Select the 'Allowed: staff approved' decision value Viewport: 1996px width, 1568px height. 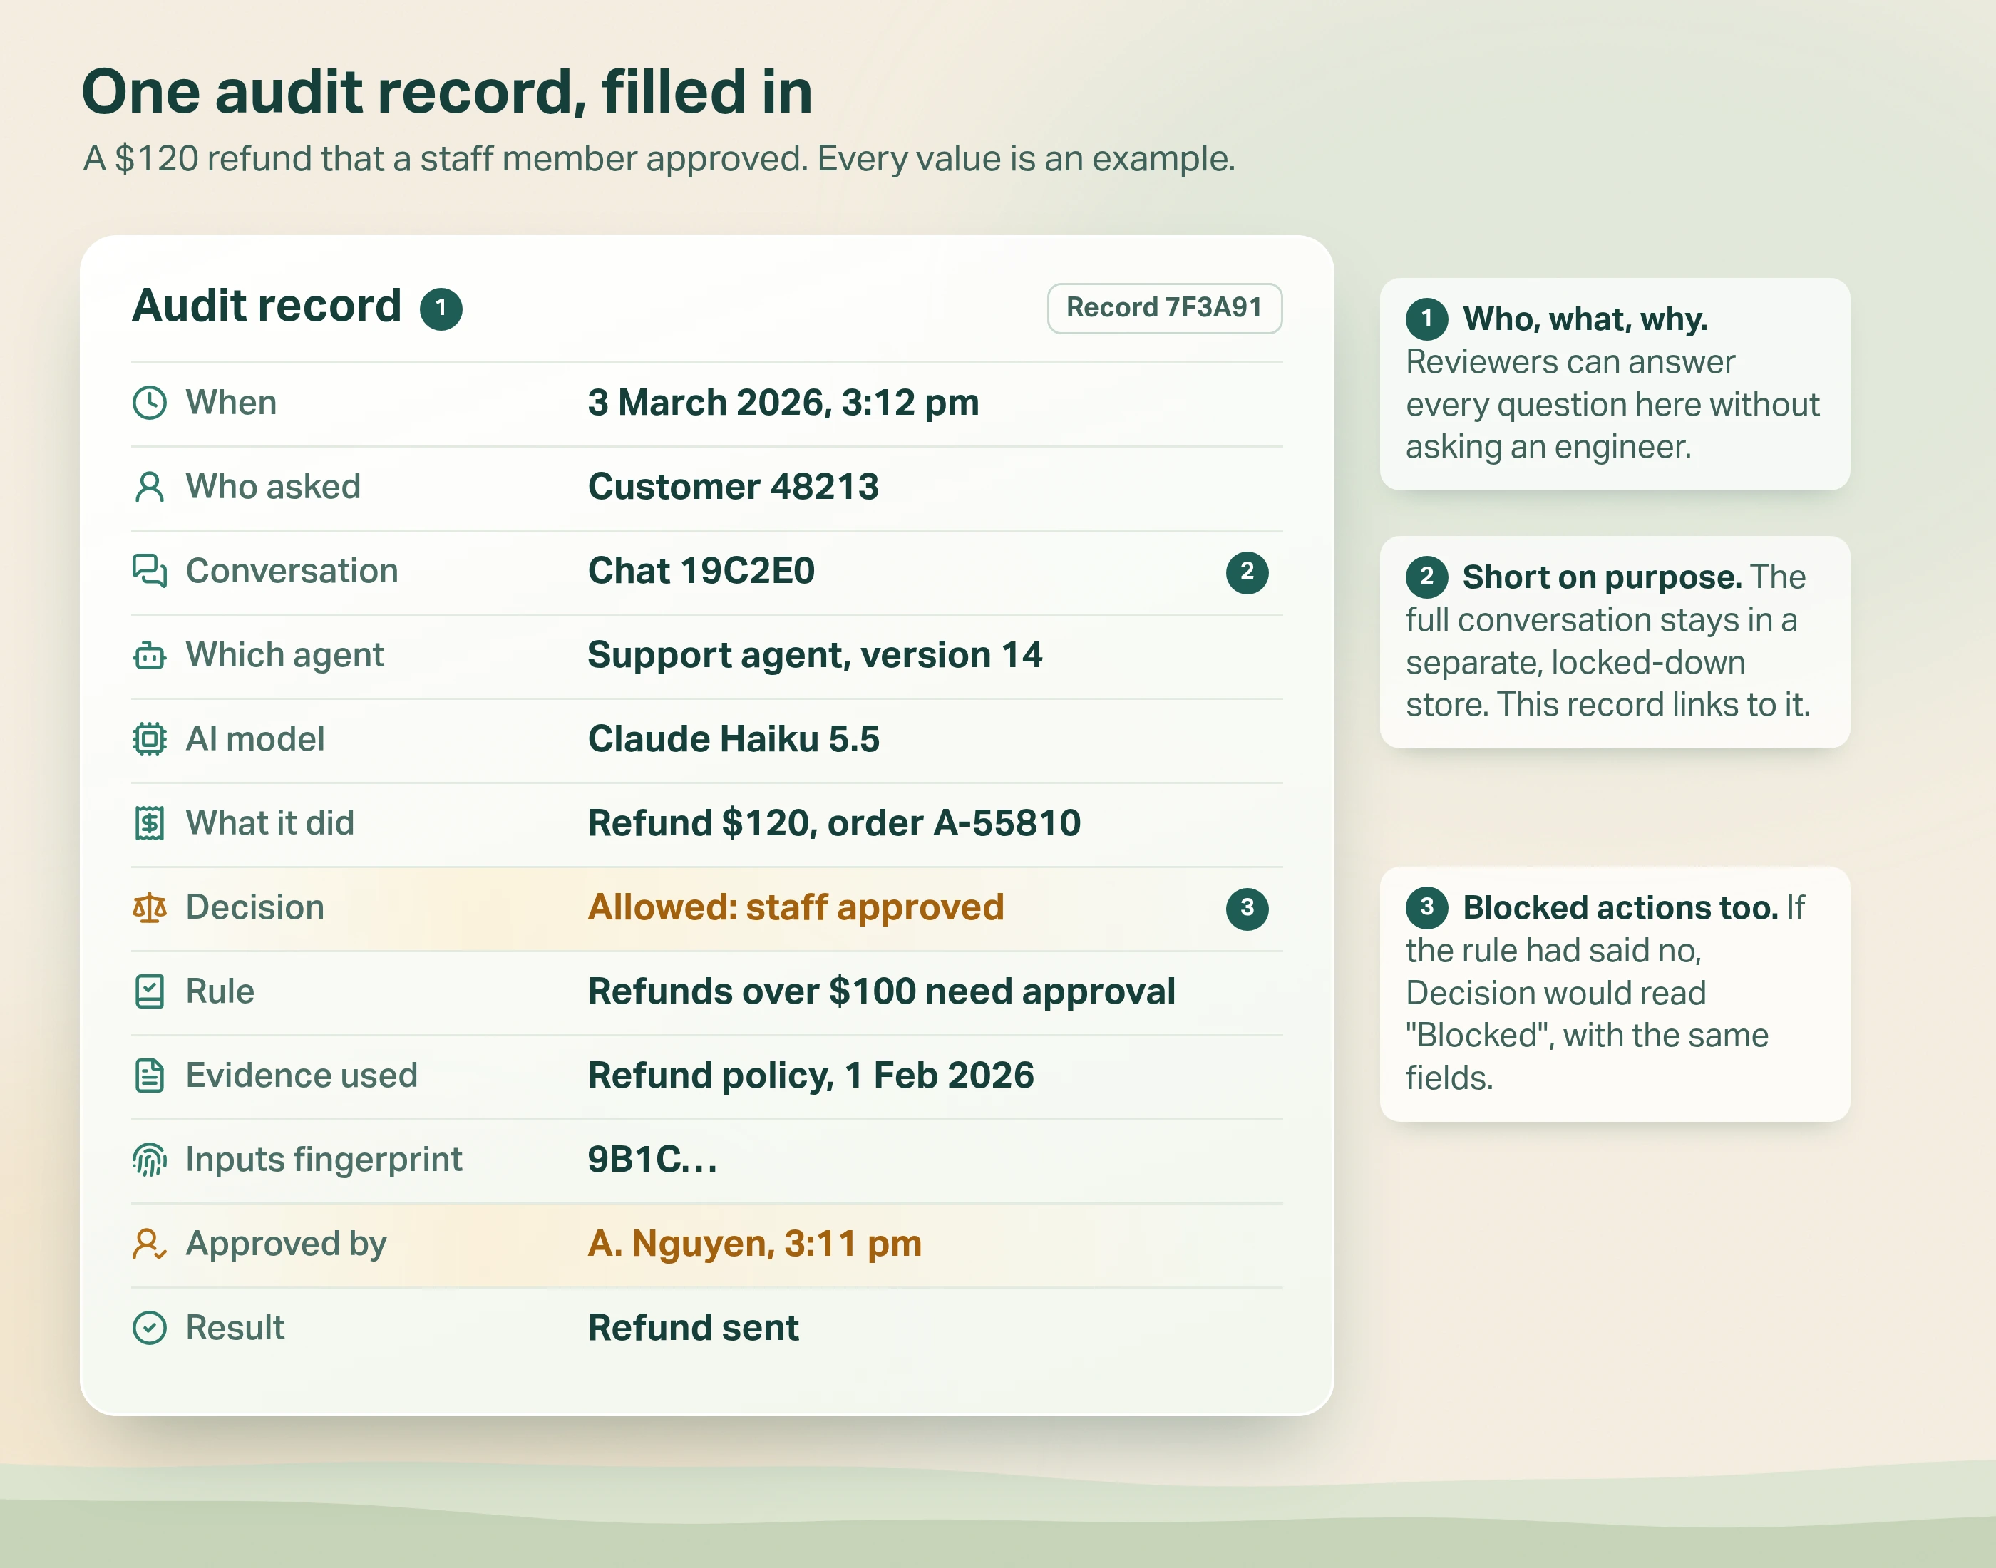point(796,908)
